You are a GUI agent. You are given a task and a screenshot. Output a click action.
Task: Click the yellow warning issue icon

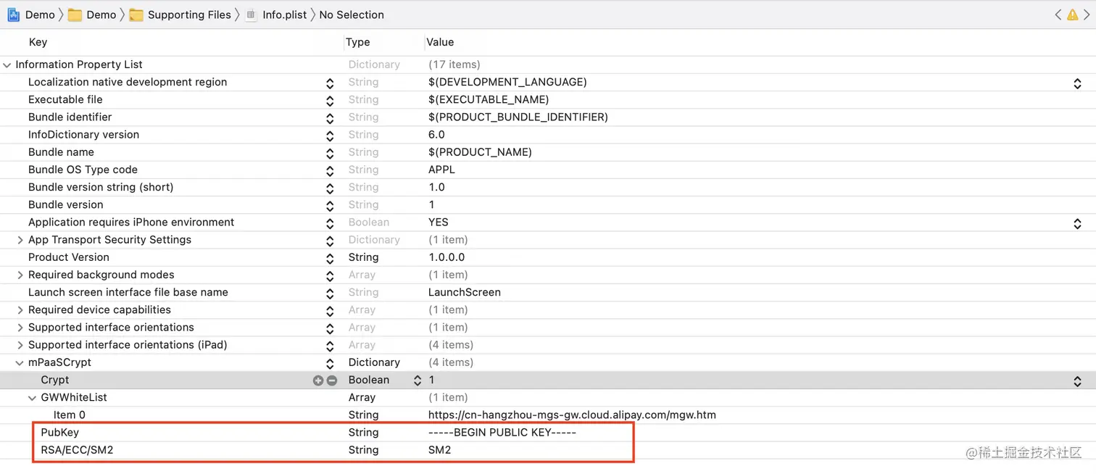pos(1072,14)
